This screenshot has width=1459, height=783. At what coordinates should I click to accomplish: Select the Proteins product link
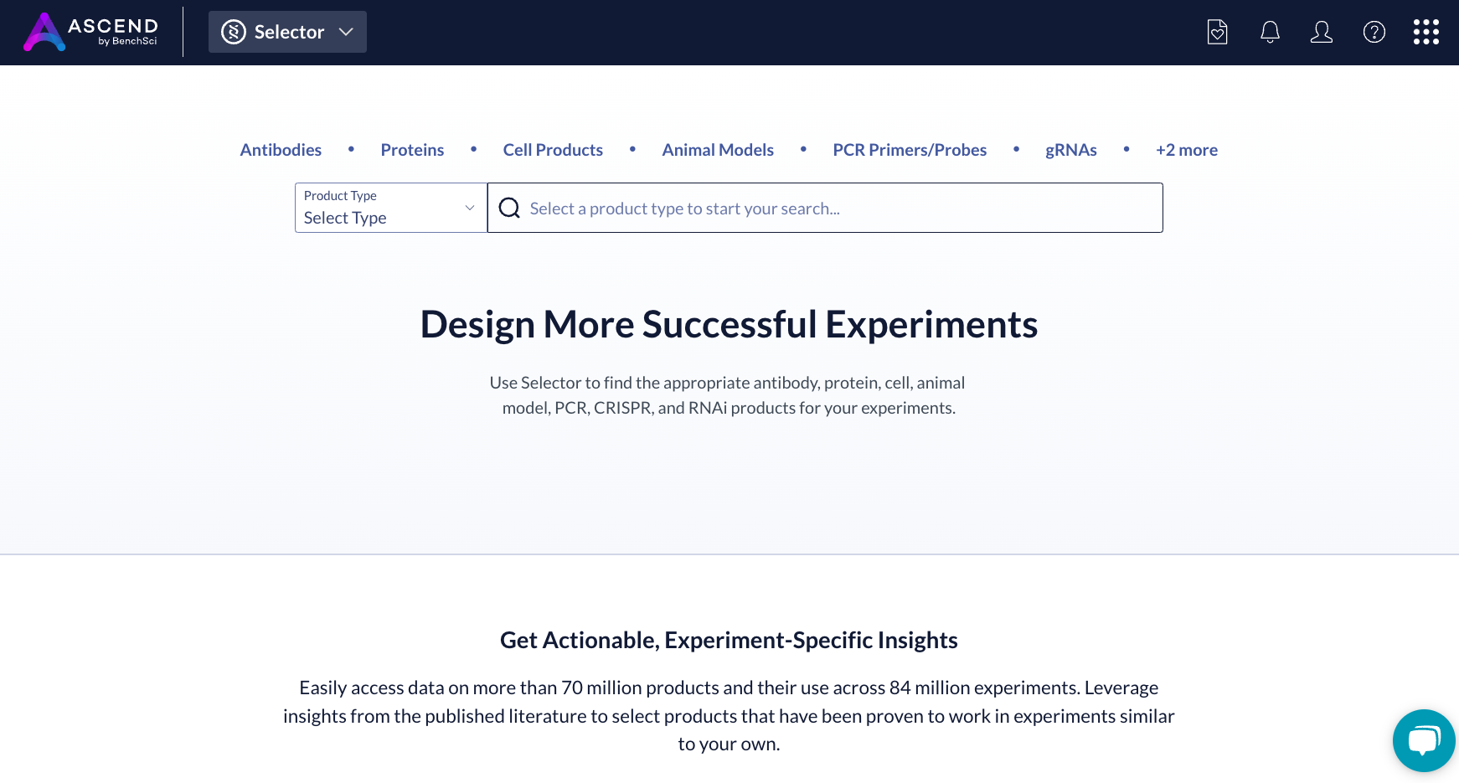[412, 150]
